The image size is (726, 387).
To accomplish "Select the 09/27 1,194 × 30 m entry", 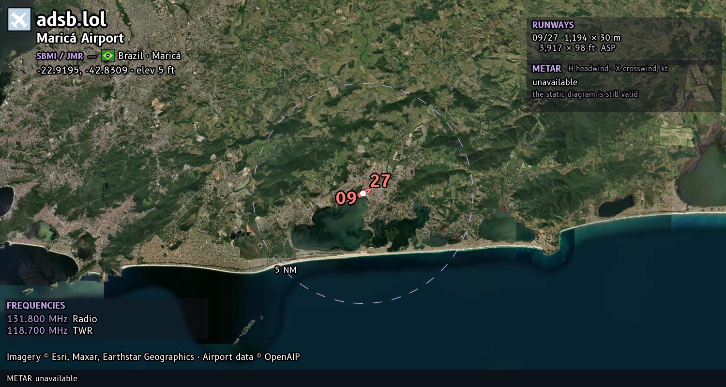I will [576, 37].
